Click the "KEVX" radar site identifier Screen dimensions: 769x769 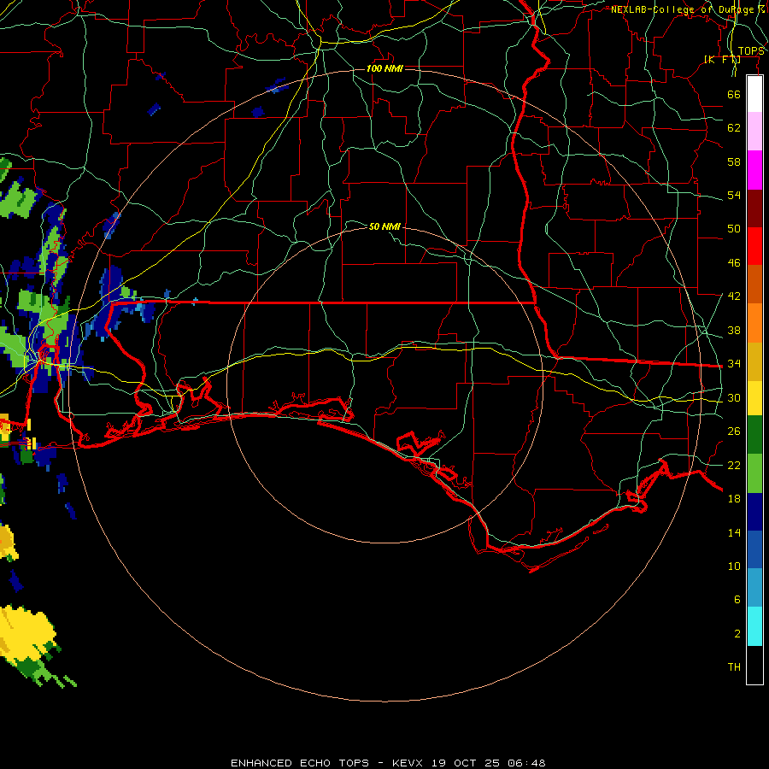coord(407,763)
